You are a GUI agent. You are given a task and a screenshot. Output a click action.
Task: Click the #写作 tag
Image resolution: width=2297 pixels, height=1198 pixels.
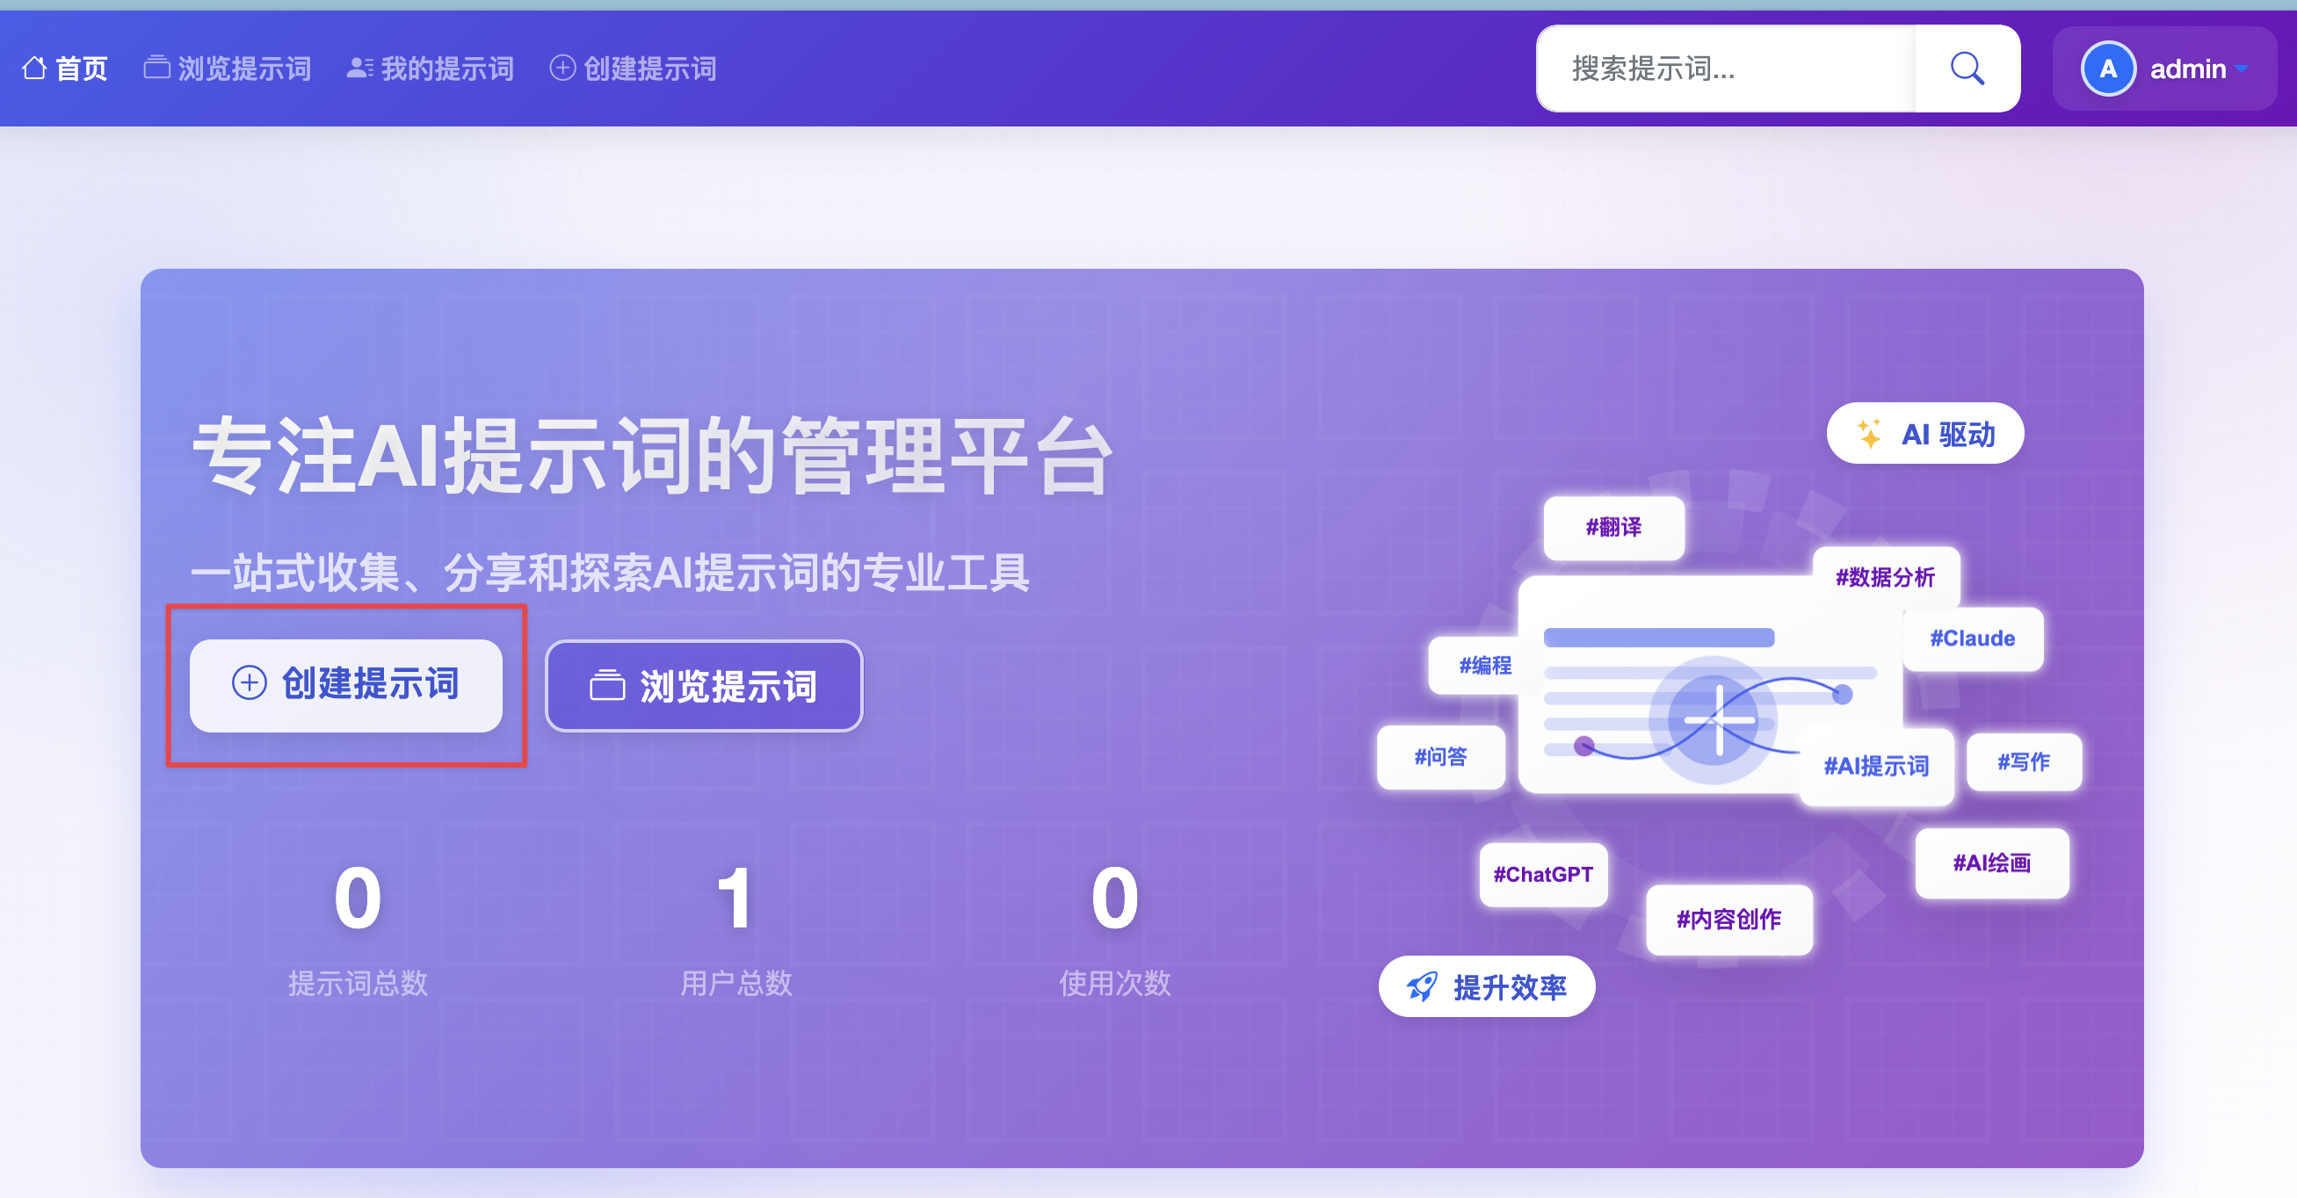(x=2024, y=762)
